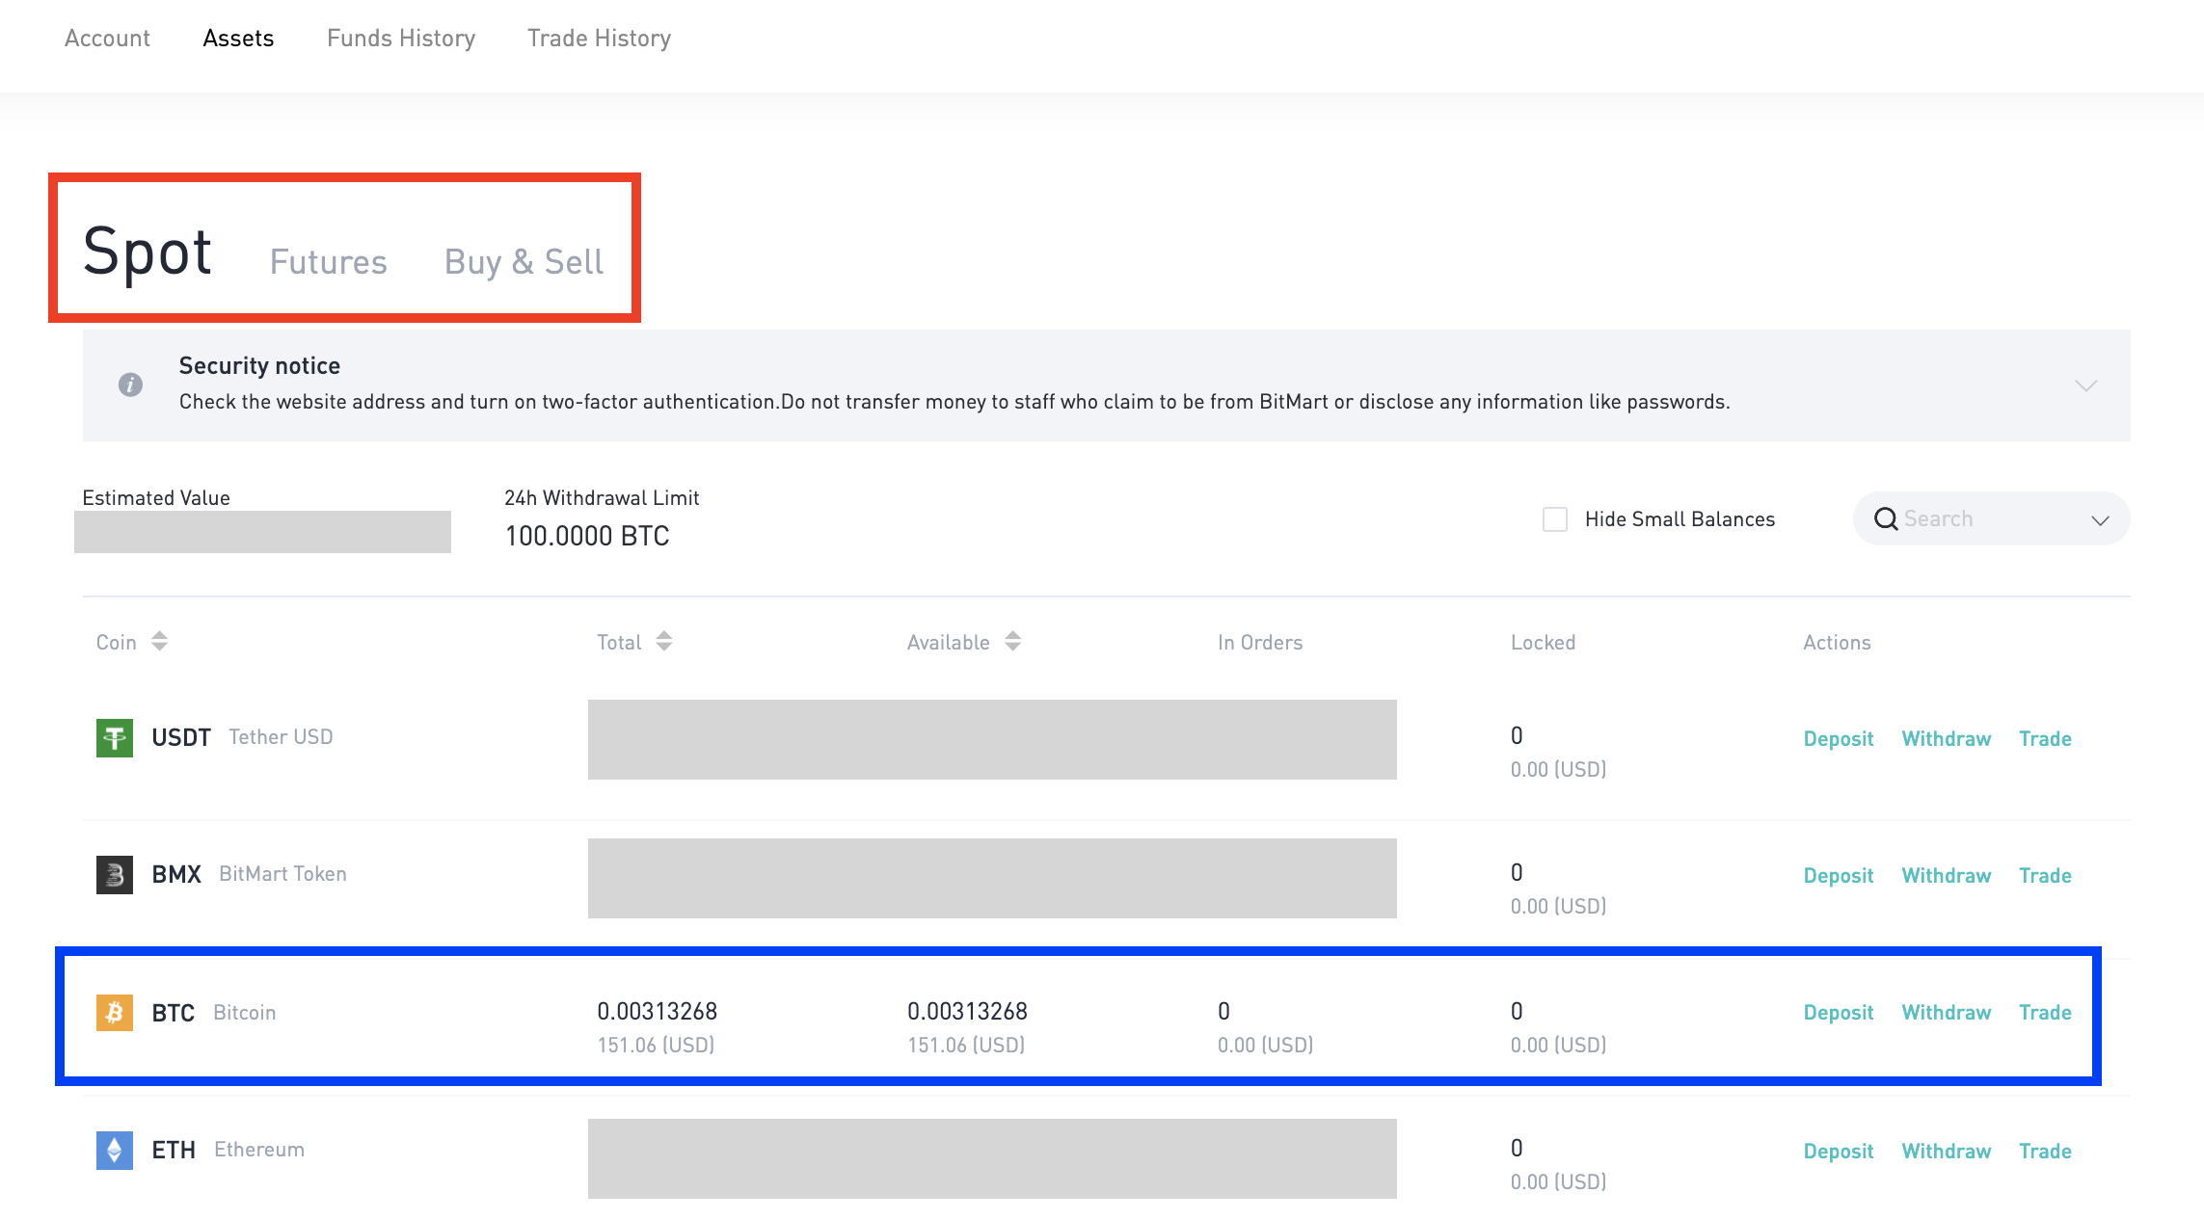
Task: Click the search magnifier icon
Action: click(1886, 519)
